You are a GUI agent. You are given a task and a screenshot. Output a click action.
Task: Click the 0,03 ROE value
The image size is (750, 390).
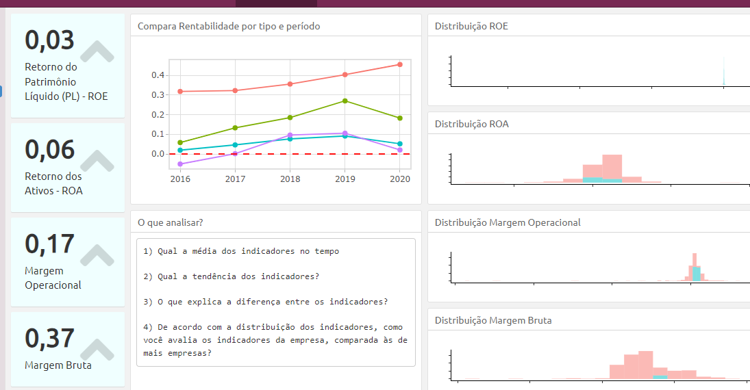point(49,40)
